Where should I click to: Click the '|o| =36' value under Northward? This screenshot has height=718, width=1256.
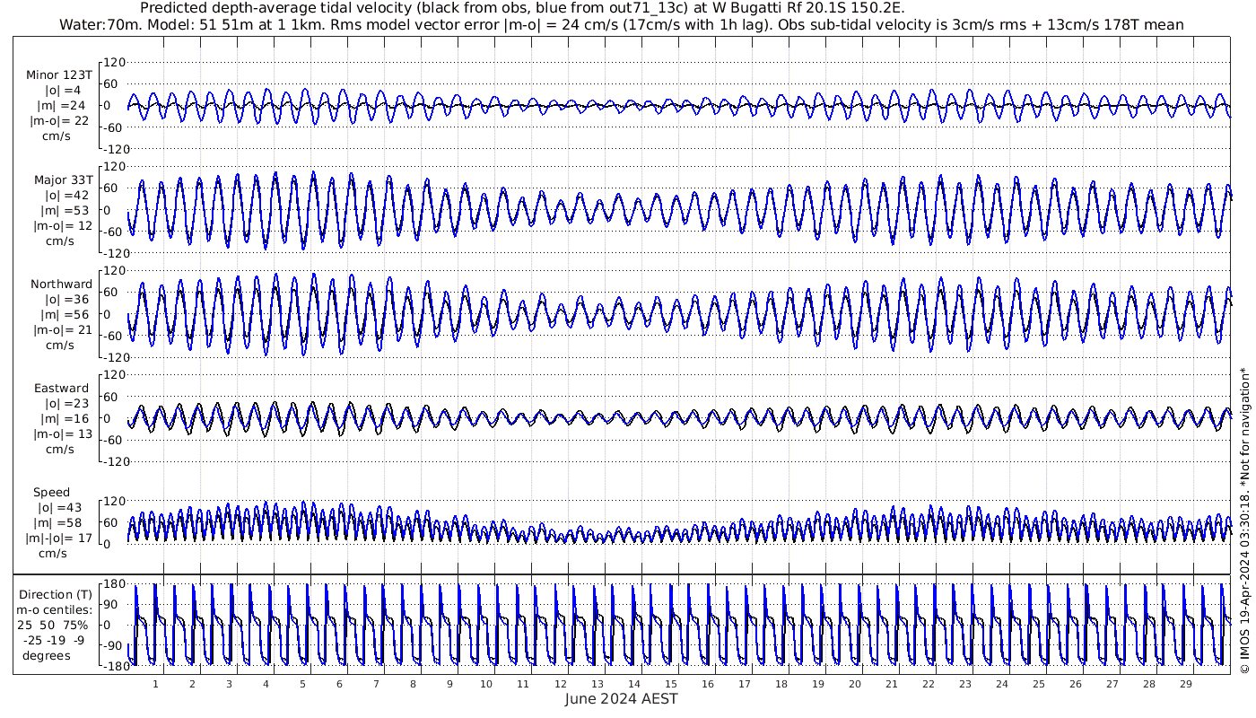click(66, 300)
